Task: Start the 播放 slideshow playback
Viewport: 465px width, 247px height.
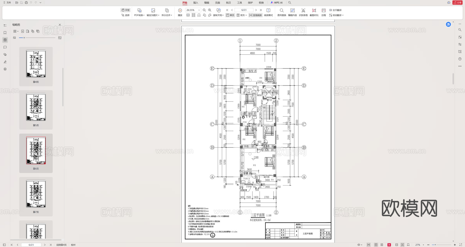Action: click(180, 12)
